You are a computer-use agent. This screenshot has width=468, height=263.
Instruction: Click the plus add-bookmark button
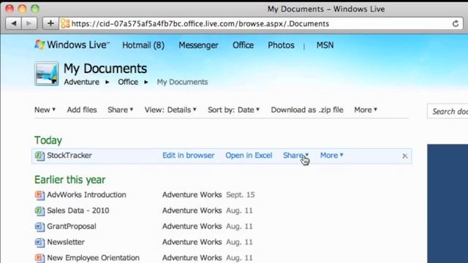pos(50,23)
